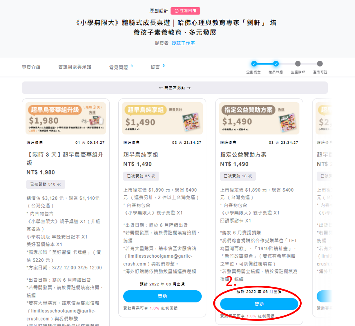Click the 紅利回饋 badge at top

coord(185,11)
